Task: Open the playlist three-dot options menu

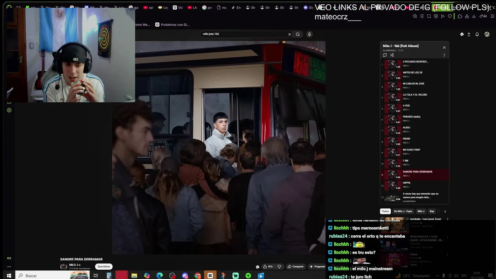Action: pos(444,55)
